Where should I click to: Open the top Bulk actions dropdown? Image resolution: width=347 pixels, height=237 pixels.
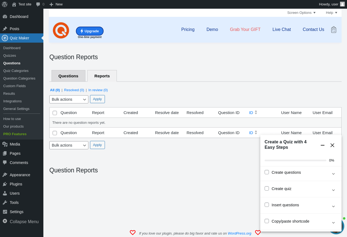[69, 99]
